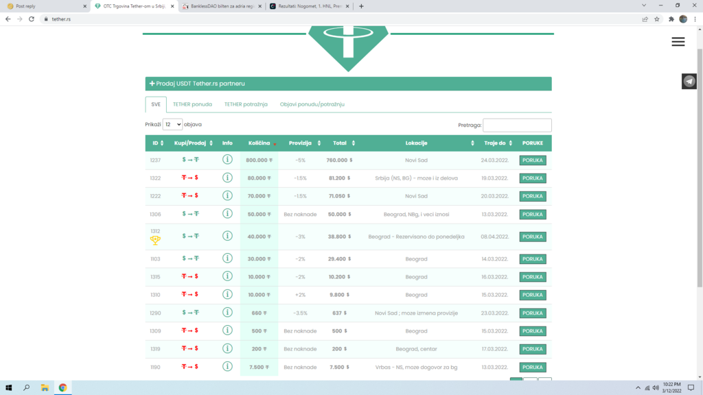This screenshot has width=703, height=395.
Task: Open Chrome profile avatar
Action: click(x=683, y=19)
